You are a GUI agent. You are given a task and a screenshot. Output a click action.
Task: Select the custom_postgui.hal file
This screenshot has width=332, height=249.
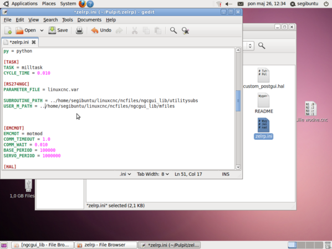pos(264,78)
